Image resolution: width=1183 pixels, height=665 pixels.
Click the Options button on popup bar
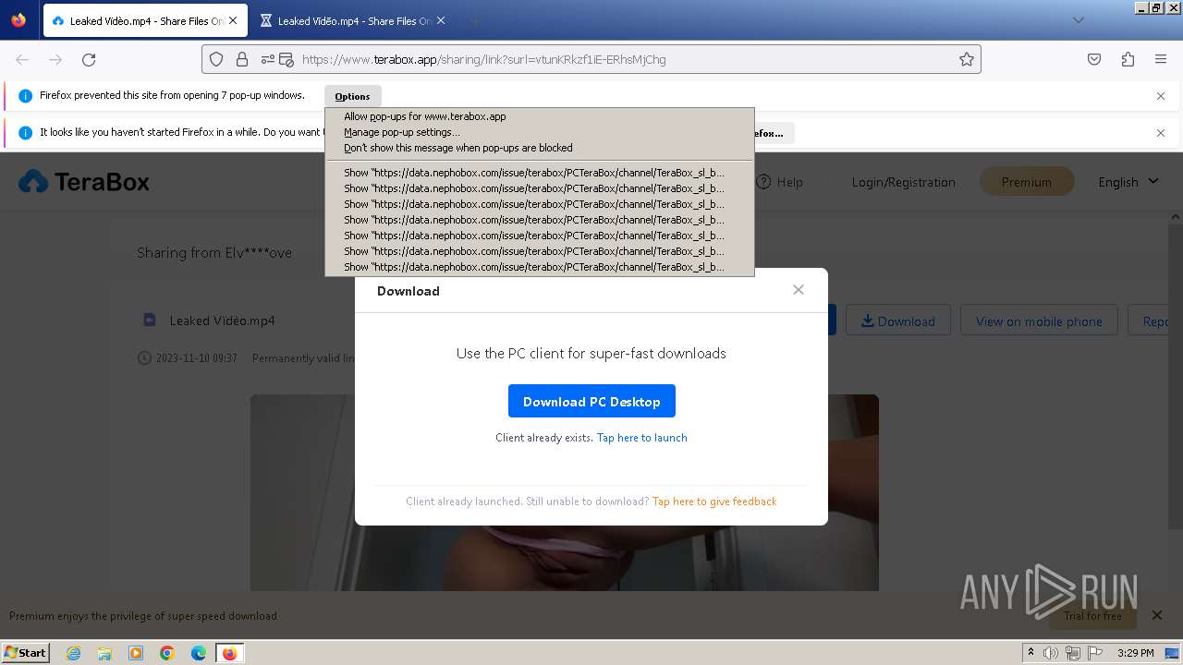352,96
